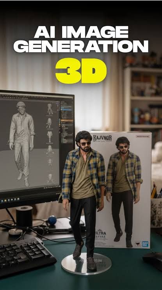Open the second model thumbnail in the viewport column
Screen dimensions: 162x290
click(50, 123)
